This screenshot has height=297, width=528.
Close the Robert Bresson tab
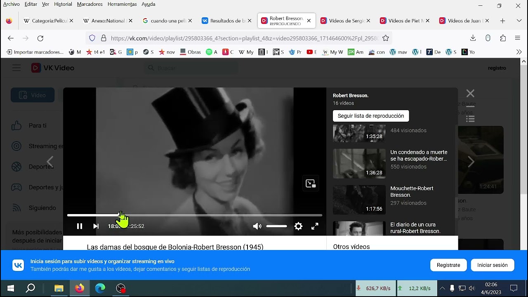(x=309, y=21)
